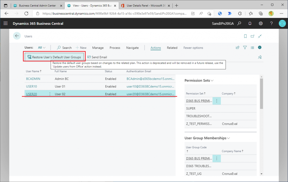Open the Related menu
288x182 pixels.
pos(172,48)
